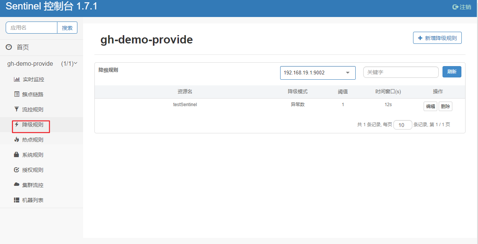Image resolution: width=478 pixels, height=244 pixels.
Task: Click the 12s time window cell
Action: pos(388,105)
